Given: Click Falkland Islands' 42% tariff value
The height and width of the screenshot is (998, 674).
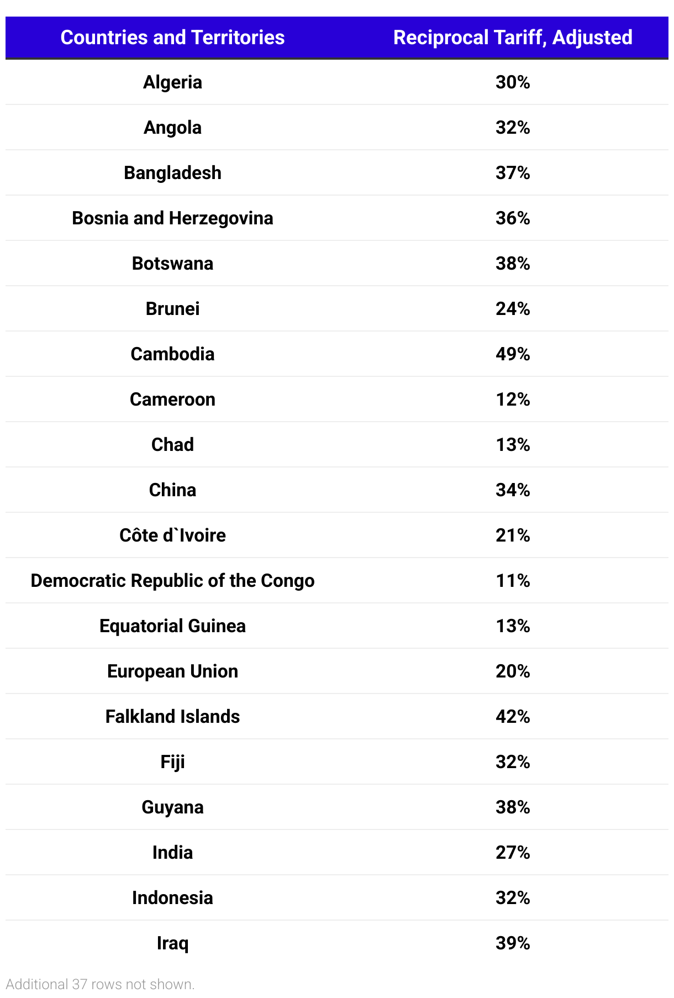Looking at the screenshot, I should tap(513, 717).
